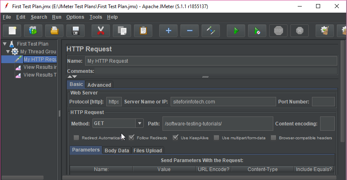Click the Shutdown test icon
Screen dimensions: 347x180
pyautogui.click(x=300, y=31)
